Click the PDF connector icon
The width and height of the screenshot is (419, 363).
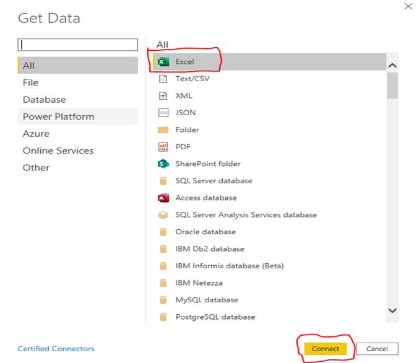pos(163,147)
